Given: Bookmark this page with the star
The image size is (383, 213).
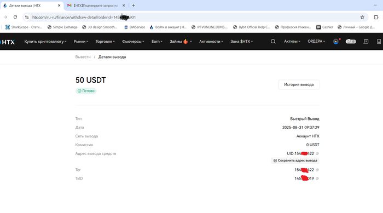Looking at the screenshot, I should (x=362, y=17).
